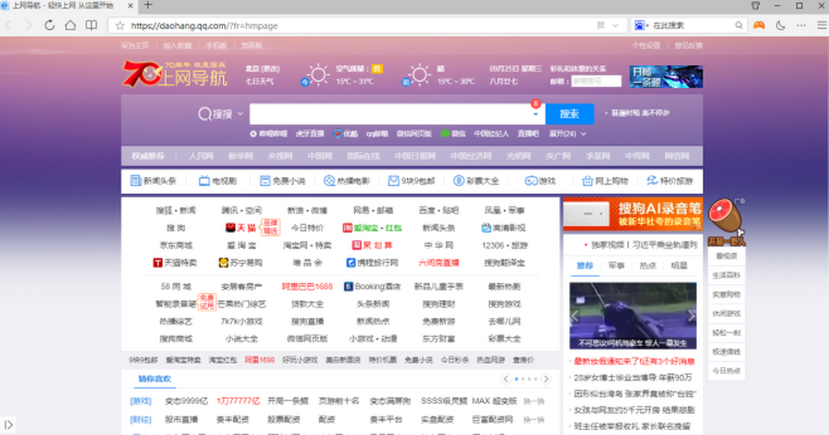This screenshot has width=829, height=435.
Task: Open 热播电影 film reel icon link
Action: click(347, 181)
